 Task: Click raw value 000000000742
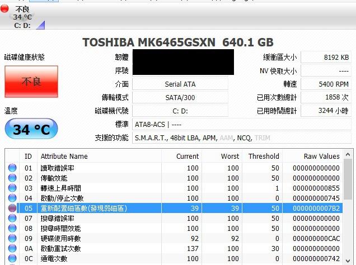click(316, 258)
